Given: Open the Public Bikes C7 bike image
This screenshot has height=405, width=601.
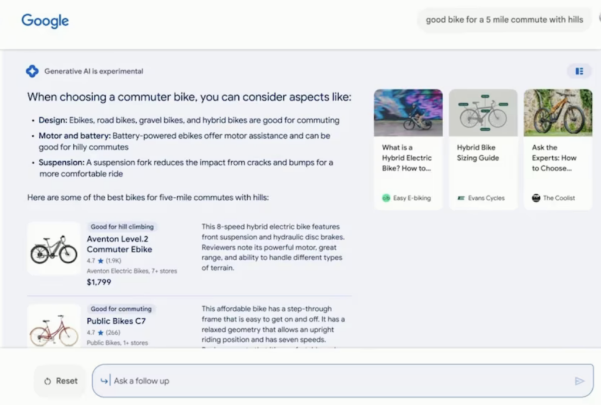Looking at the screenshot, I should tap(53, 326).
